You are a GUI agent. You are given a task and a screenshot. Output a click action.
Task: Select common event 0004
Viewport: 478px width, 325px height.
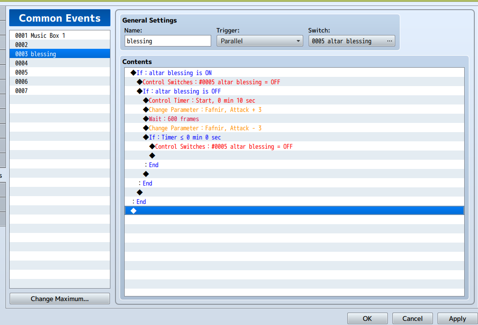click(x=60, y=63)
